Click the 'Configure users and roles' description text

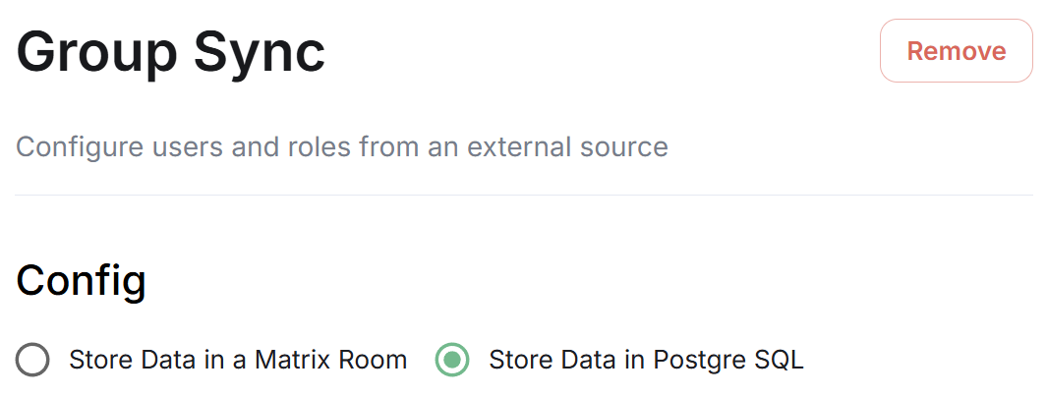(342, 146)
